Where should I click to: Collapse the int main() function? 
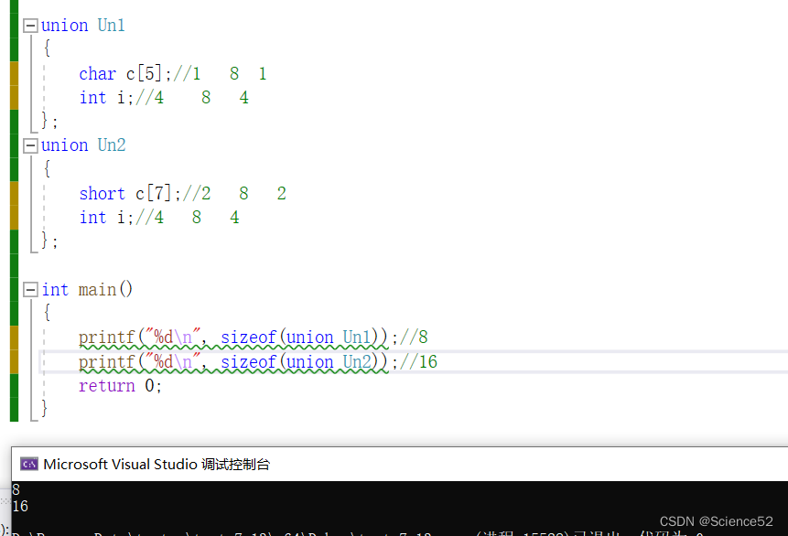30,289
